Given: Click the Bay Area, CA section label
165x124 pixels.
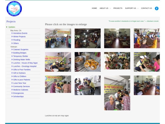Looking at the screenshot, I should [x=16, y=31].
